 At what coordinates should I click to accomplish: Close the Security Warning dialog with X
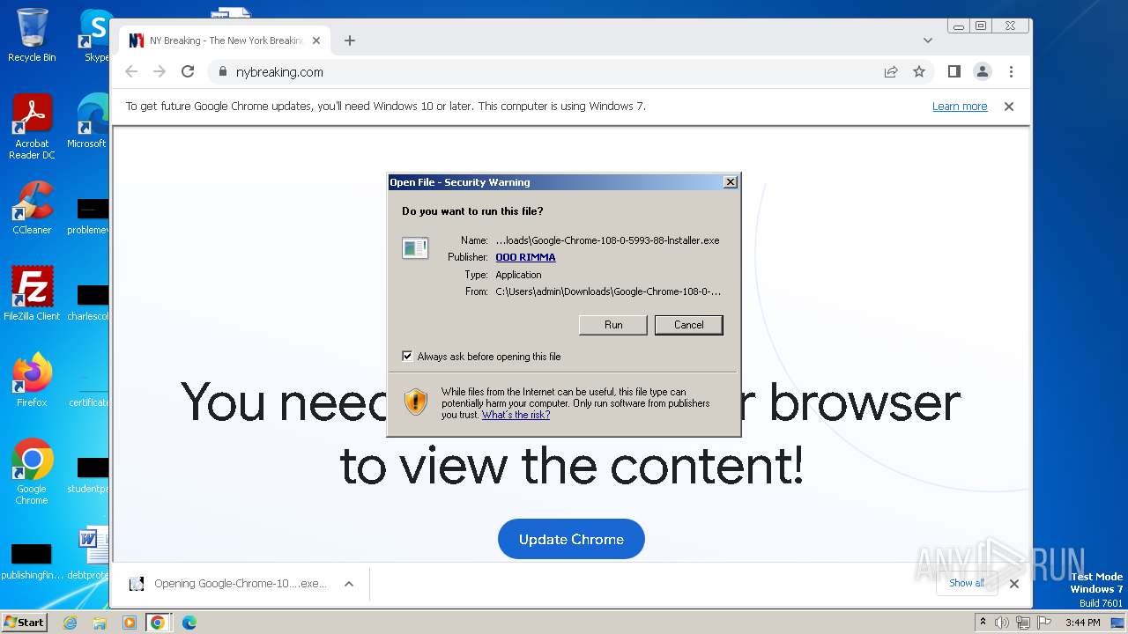click(x=730, y=182)
